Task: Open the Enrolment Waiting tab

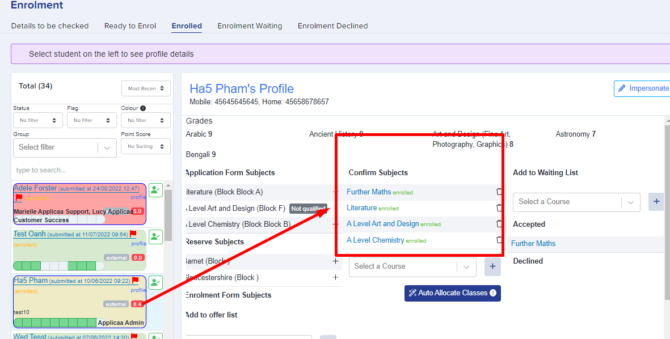Action: click(x=250, y=26)
